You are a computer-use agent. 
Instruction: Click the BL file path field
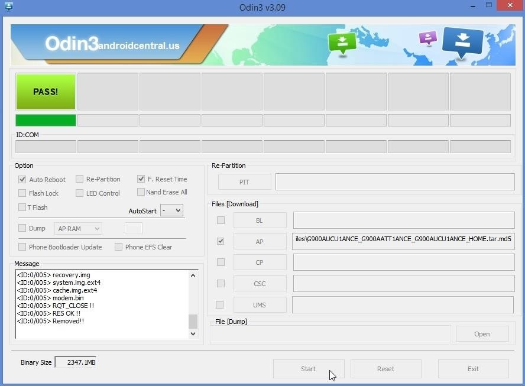click(x=404, y=220)
